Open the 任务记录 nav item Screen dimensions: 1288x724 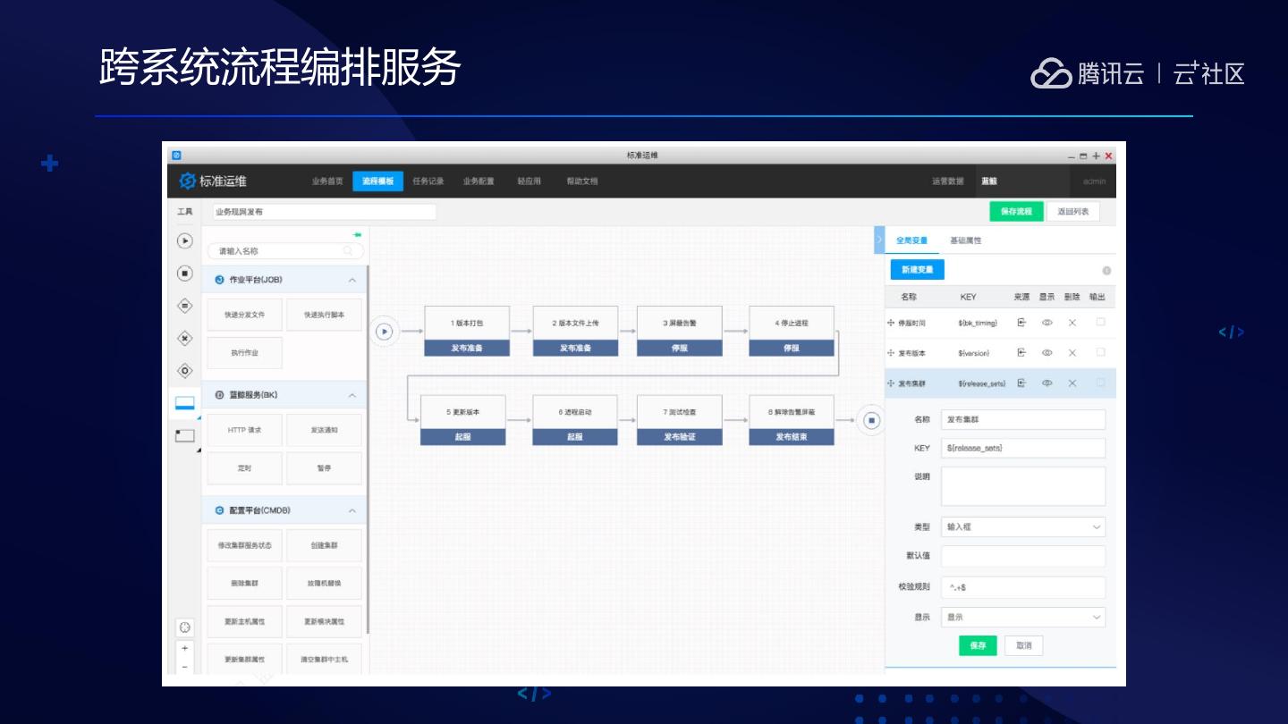(428, 181)
